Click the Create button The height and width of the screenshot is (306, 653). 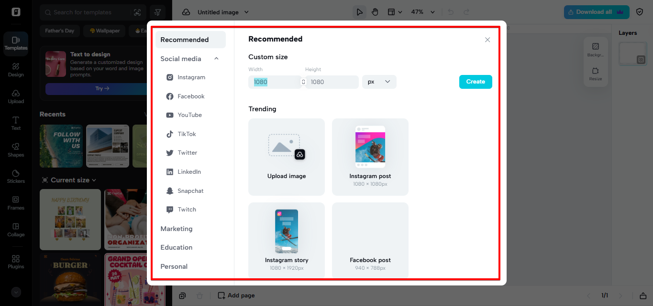pyautogui.click(x=476, y=82)
